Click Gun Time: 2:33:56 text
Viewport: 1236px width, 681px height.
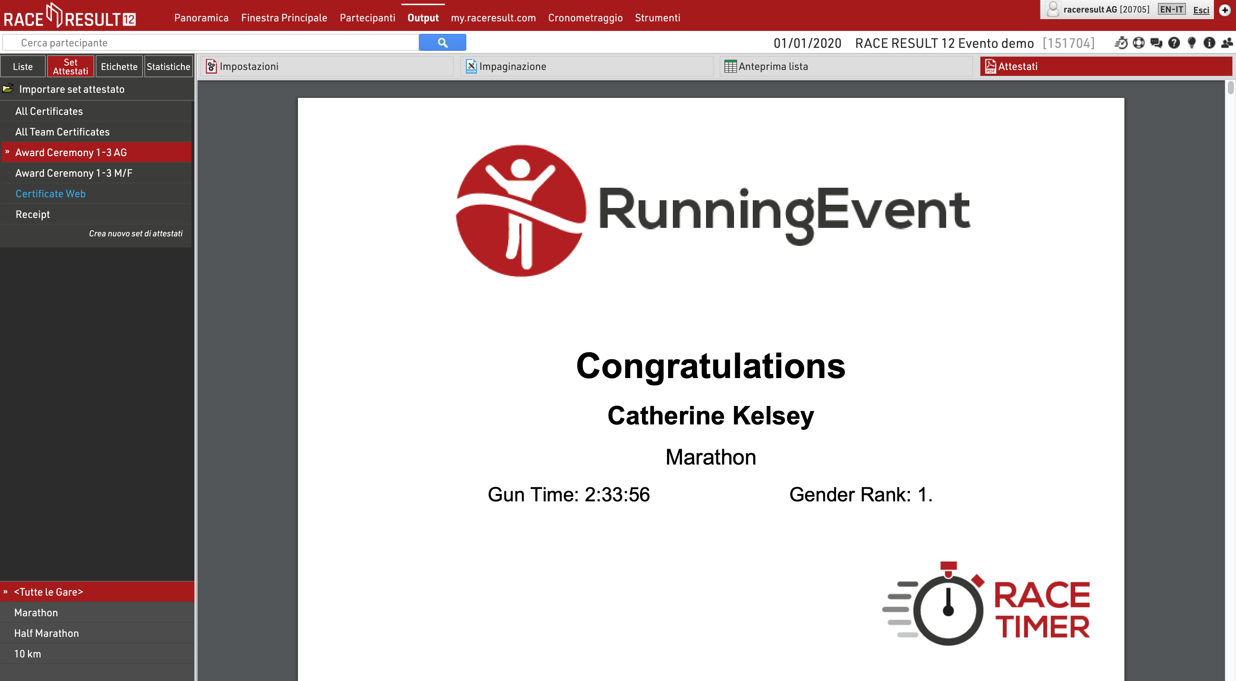[x=569, y=494]
